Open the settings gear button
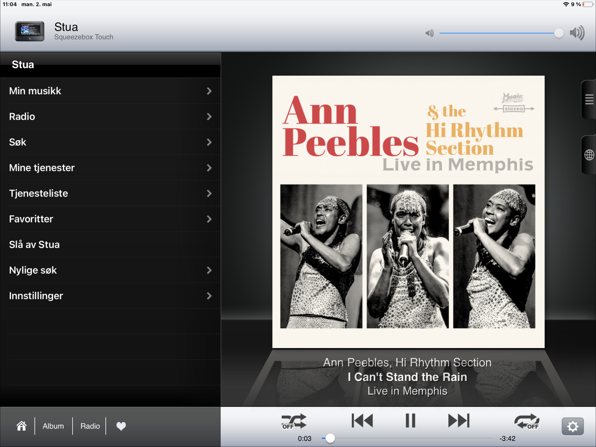 [x=572, y=426]
